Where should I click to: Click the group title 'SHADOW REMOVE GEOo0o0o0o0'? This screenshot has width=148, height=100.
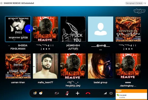(x=19, y=3)
